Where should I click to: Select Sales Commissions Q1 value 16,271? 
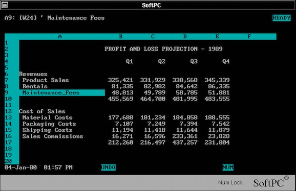(x=122, y=136)
